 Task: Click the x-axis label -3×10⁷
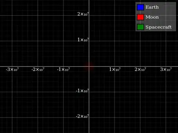coord(12,69)
